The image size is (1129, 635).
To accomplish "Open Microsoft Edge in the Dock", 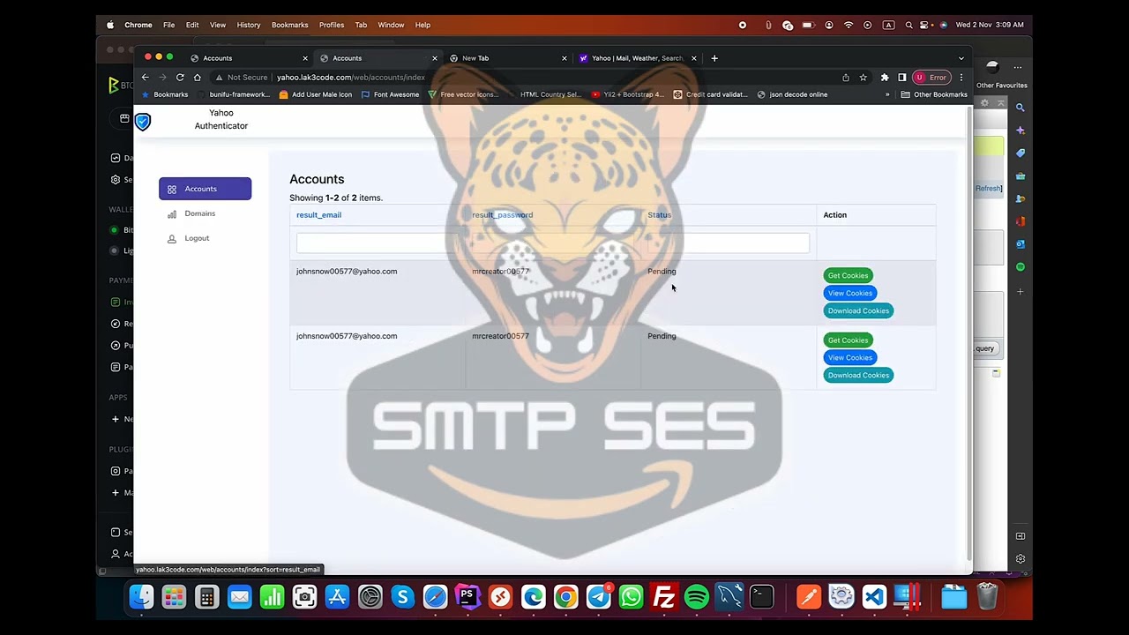I will pos(533,597).
